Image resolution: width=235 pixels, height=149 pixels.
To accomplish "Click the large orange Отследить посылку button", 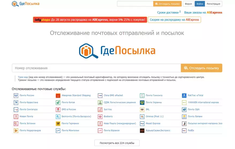I will point(202,68).
